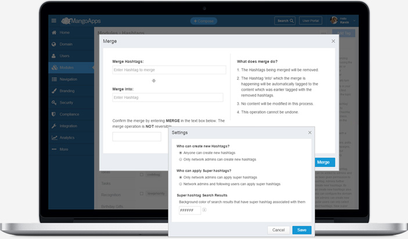Click the Security key icon
Viewport: 408px width, 239px height.
tap(54, 103)
